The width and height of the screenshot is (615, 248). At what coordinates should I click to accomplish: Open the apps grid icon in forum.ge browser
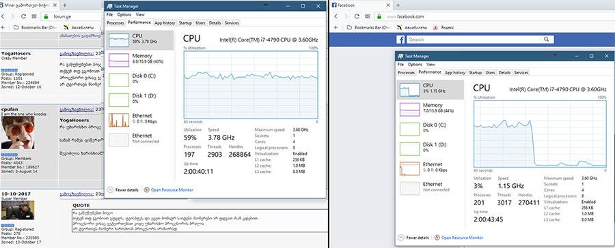pyautogui.click(x=35, y=16)
